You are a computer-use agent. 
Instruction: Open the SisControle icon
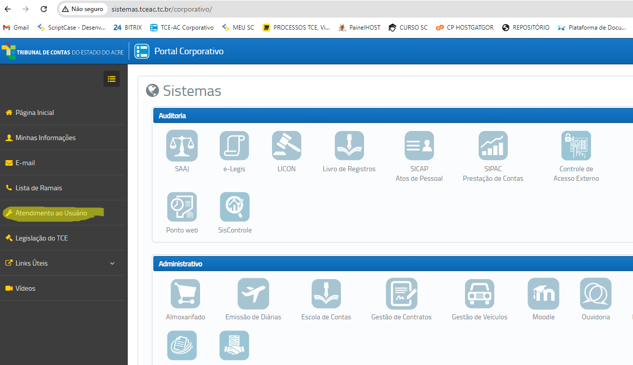pyautogui.click(x=235, y=207)
